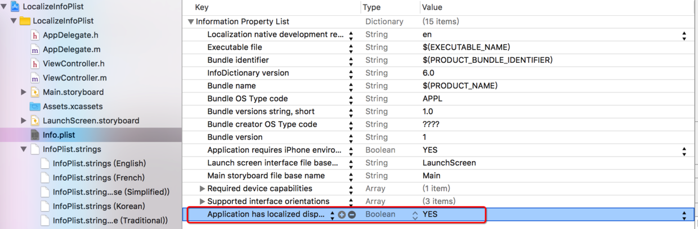
Task: Collapse the InfoPlist.strings group
Action: [x=24, y=149]
